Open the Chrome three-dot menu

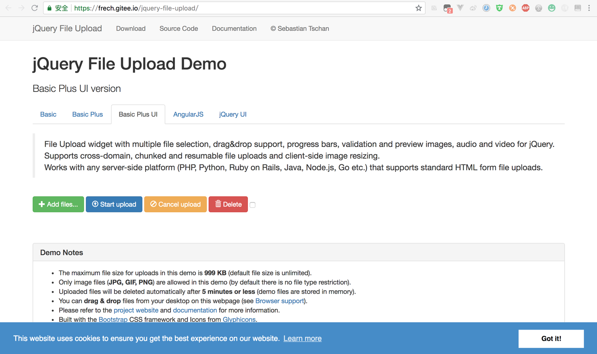(589, 8)
